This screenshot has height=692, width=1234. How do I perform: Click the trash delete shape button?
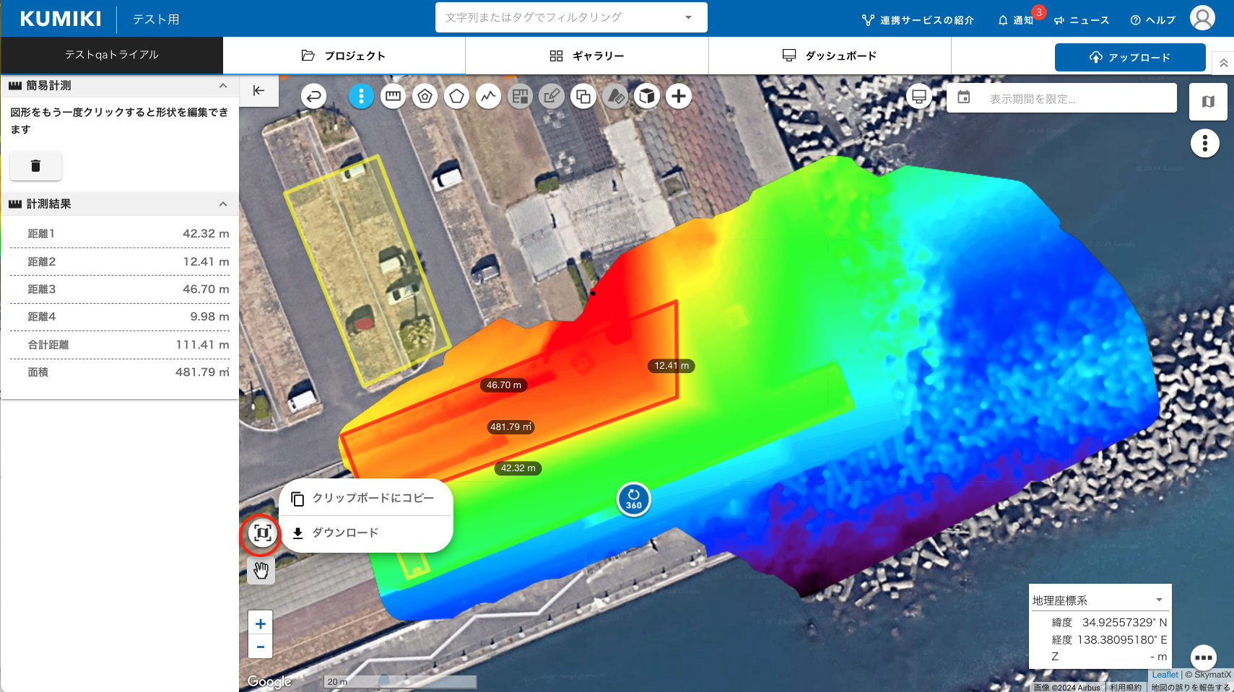[35, 166]
